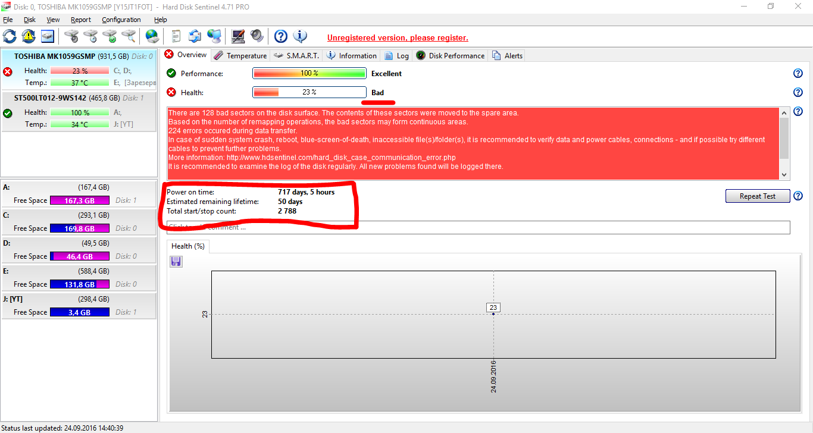The image size is (813, 433).
Task: Click the globe-over-disk toolbar icon
Action: [152, 36]
